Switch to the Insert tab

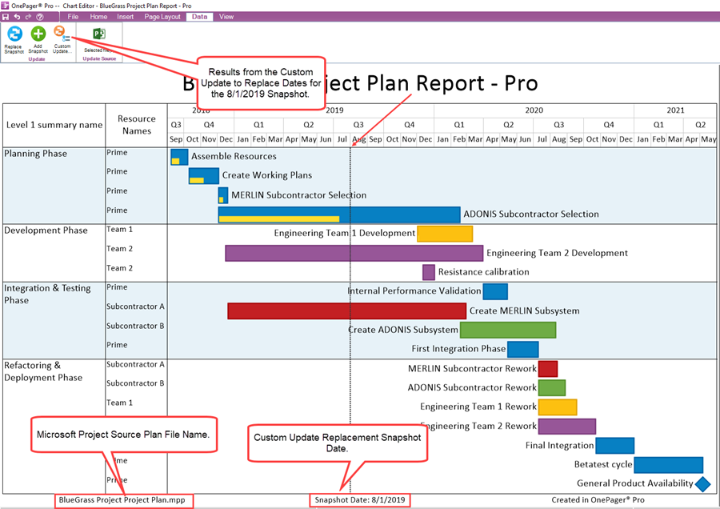(125, 16)
